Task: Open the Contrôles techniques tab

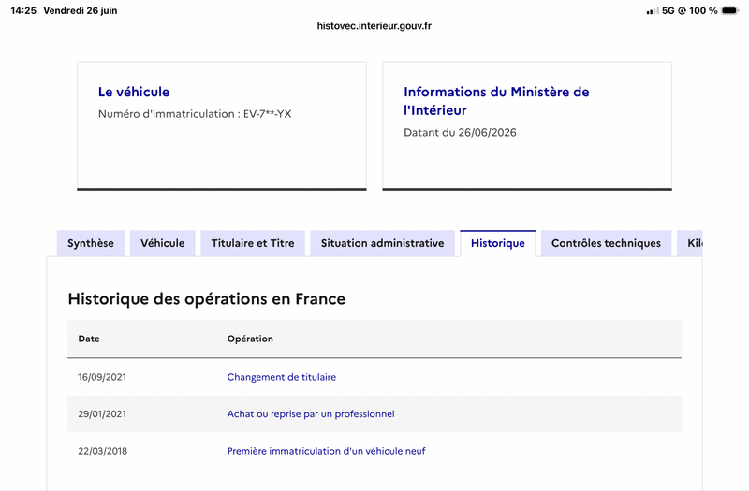Action: coord(606,243)
